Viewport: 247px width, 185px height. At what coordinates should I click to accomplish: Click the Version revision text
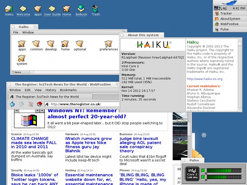(153, 58)
